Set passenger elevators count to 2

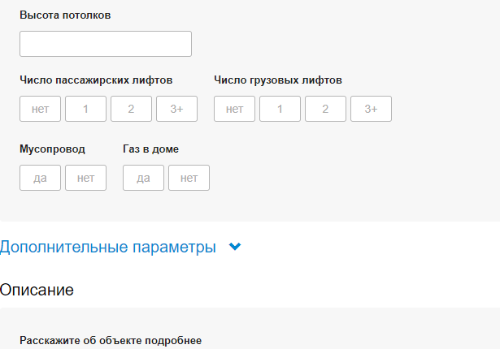131,109
